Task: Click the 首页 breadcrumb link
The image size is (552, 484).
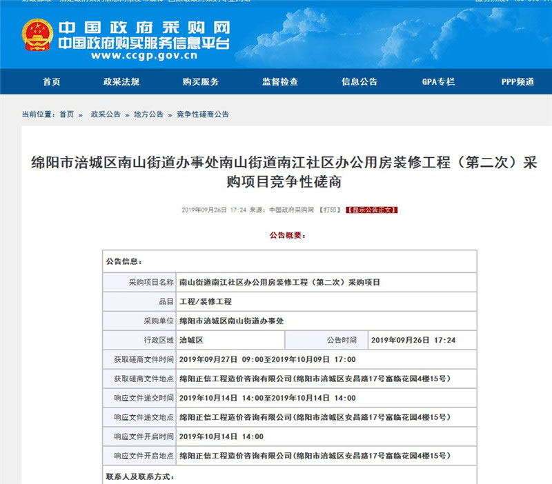Action: click(66, 114)
